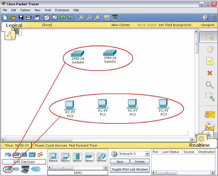
Task: Click Toggle PDU List Window button
Action: [x=130, y=169]
